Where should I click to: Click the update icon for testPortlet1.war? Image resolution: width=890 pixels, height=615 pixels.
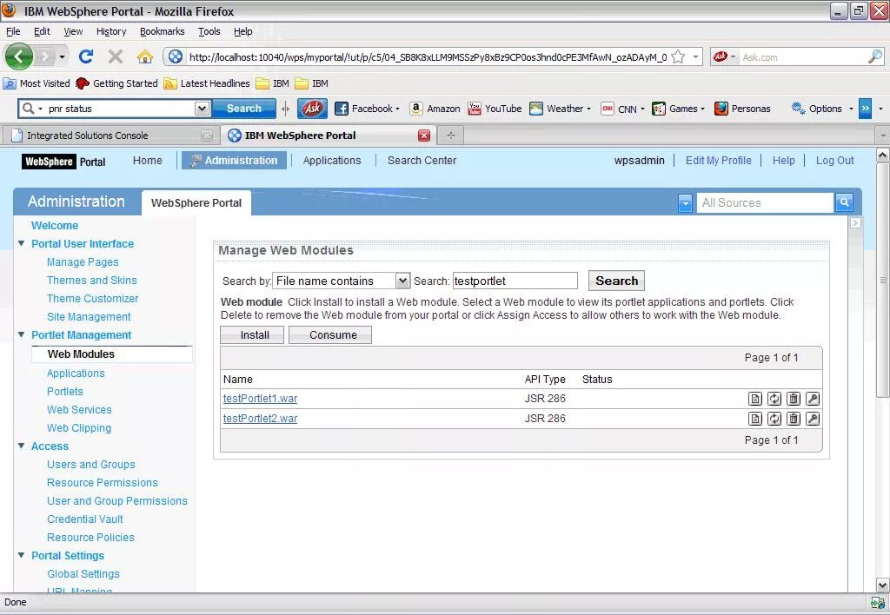[774, 399]
